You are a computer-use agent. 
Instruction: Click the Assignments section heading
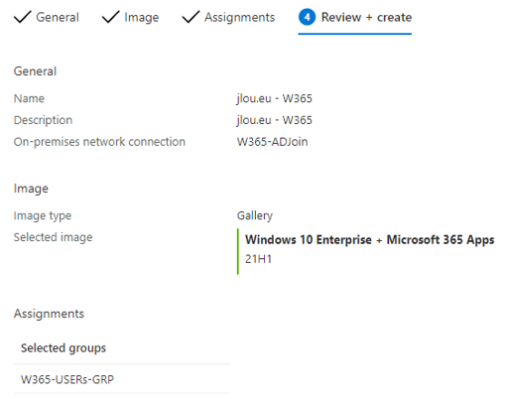pyautogui.click(x=49, y=314)
